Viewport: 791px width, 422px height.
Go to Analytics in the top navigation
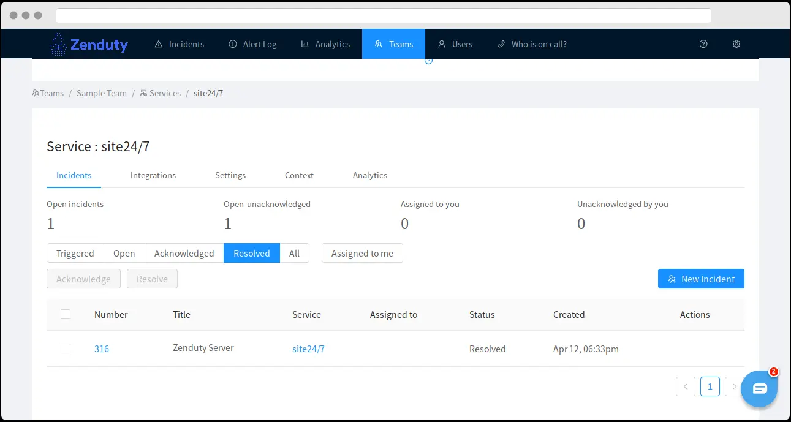pyautogui.click(x=325, y=44)
